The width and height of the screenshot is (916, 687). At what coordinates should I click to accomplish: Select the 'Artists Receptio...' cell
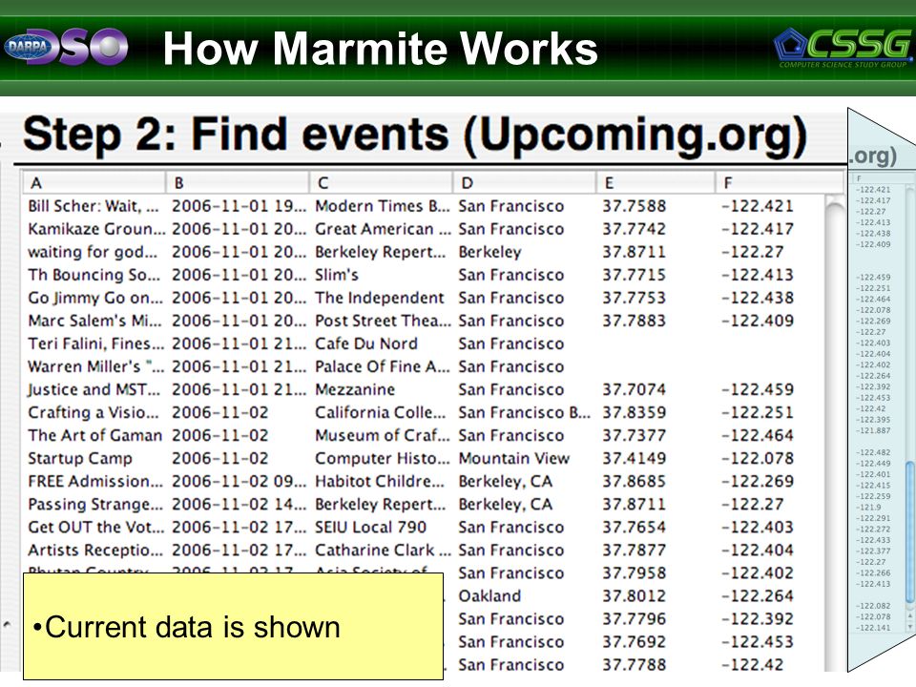[95, 550]
